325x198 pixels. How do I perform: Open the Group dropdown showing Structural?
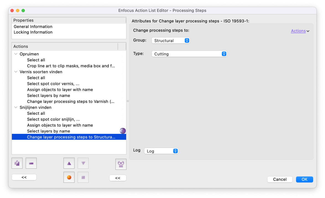171,40
